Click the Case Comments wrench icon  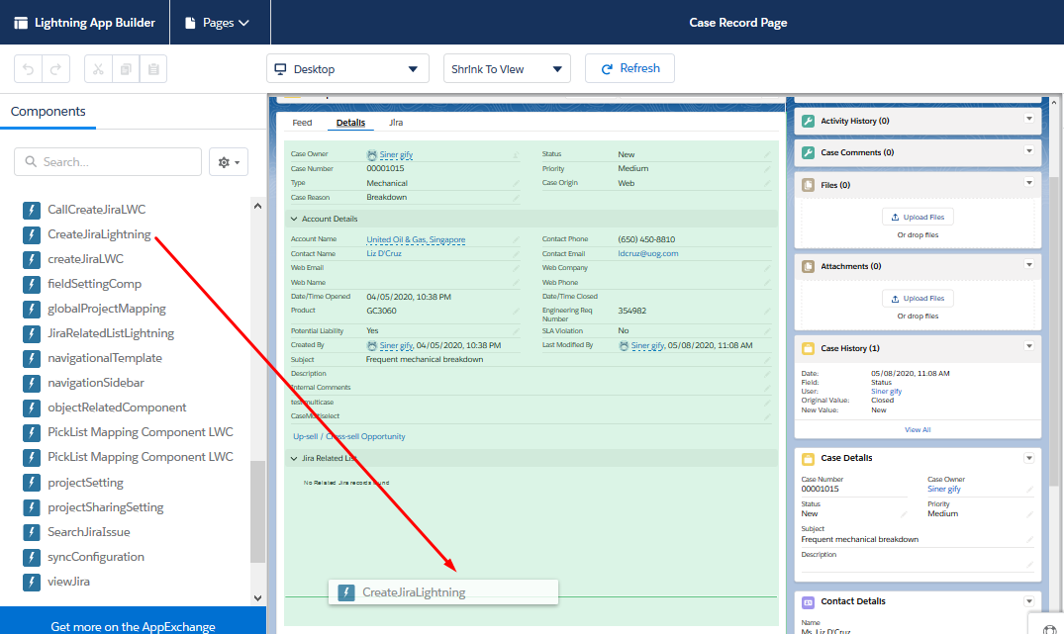(808, 152)
